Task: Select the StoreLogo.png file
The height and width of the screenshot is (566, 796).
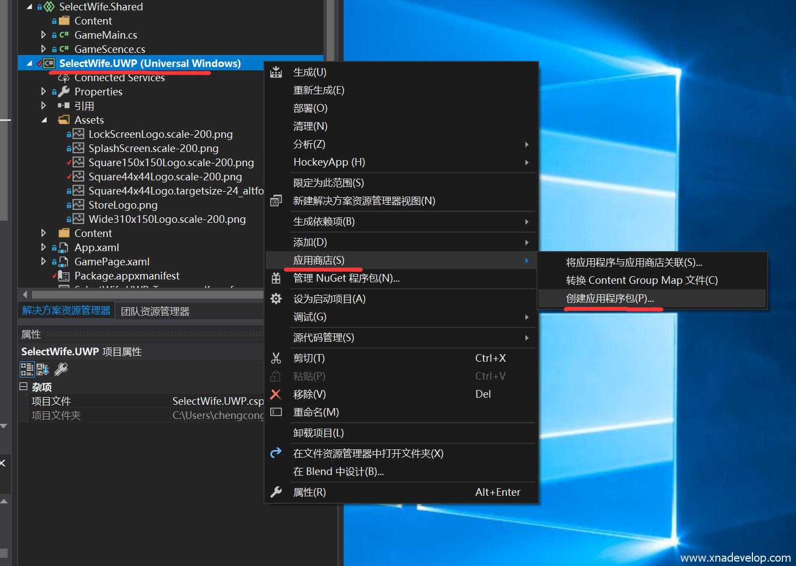Action: tap(123, 205)
